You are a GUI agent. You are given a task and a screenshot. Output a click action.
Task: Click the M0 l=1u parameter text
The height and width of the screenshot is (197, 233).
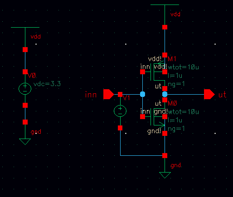[175, 120]
